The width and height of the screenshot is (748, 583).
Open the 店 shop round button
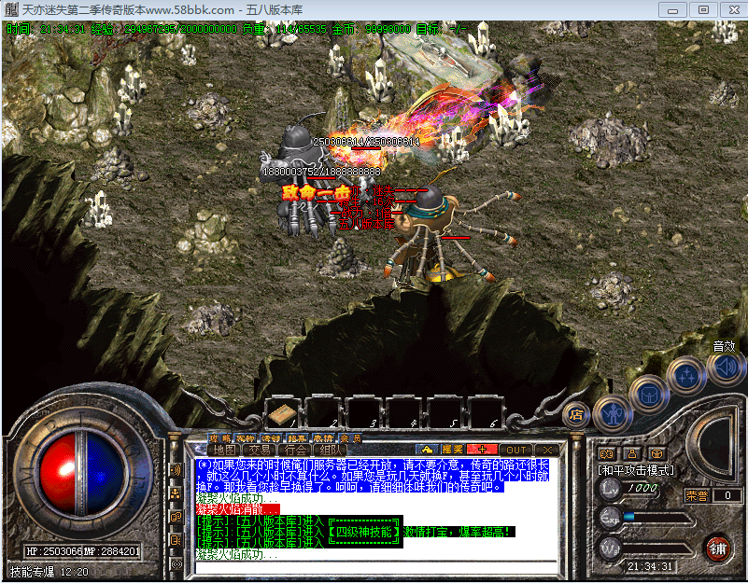click(x=576, y=415)
